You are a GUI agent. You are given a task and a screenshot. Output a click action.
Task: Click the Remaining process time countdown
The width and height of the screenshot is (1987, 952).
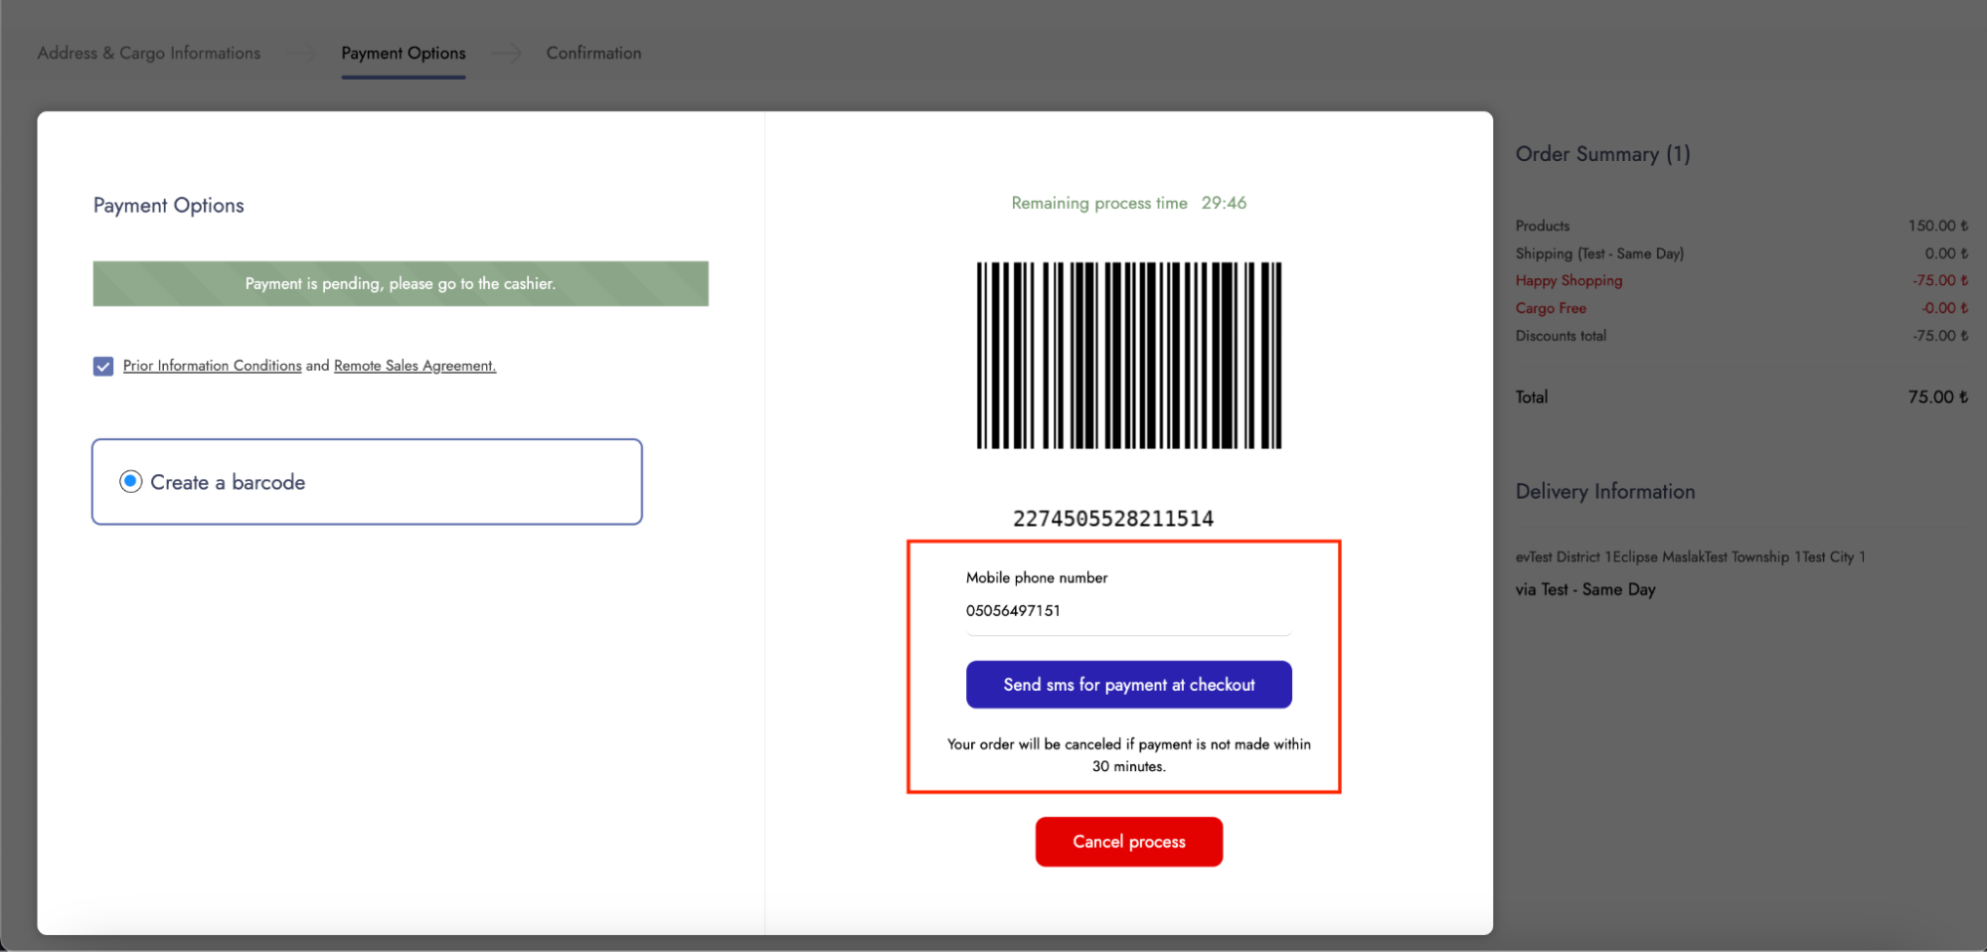point(1128,204)
